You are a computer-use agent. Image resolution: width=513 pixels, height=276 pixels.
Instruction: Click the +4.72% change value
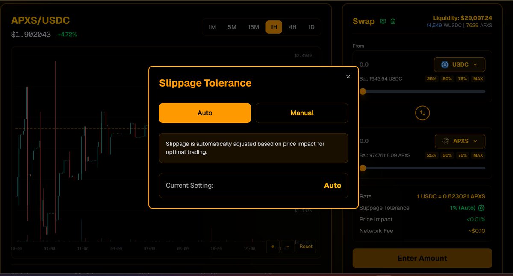coord(67,35)
